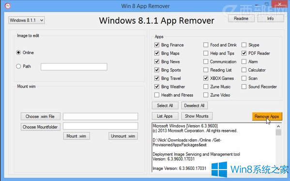Uncheck the Bing Finance checkbox
This screenshot has width=290, height=181.
point(157,45)
